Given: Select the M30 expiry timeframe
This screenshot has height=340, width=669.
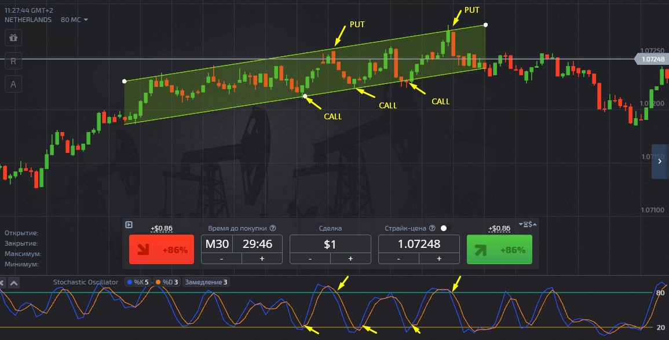Looking at the screenshot, I should [x=217, y=244].
